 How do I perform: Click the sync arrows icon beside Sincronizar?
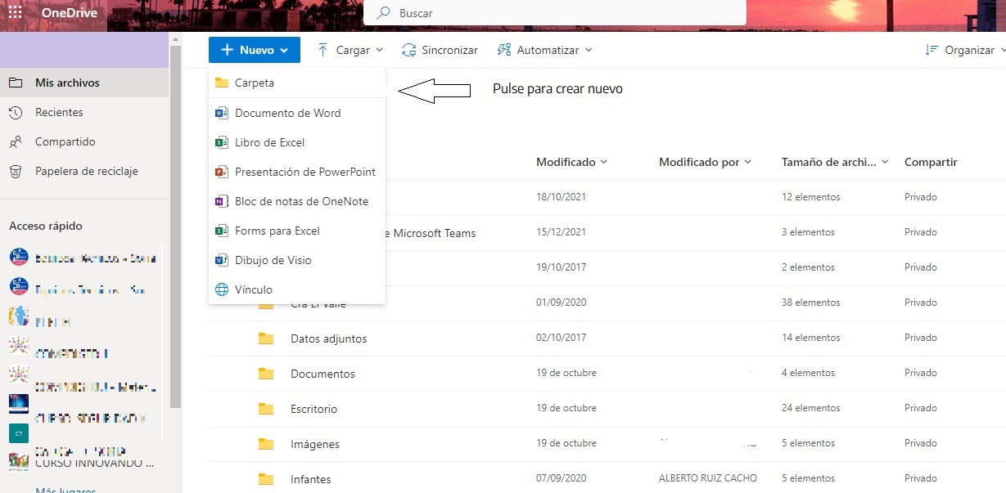pos(409,50)
